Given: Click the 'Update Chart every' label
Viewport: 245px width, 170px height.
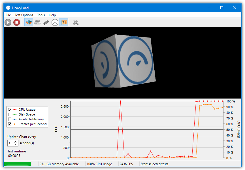Looking at the screenshot, I should [x=22, y=137].
